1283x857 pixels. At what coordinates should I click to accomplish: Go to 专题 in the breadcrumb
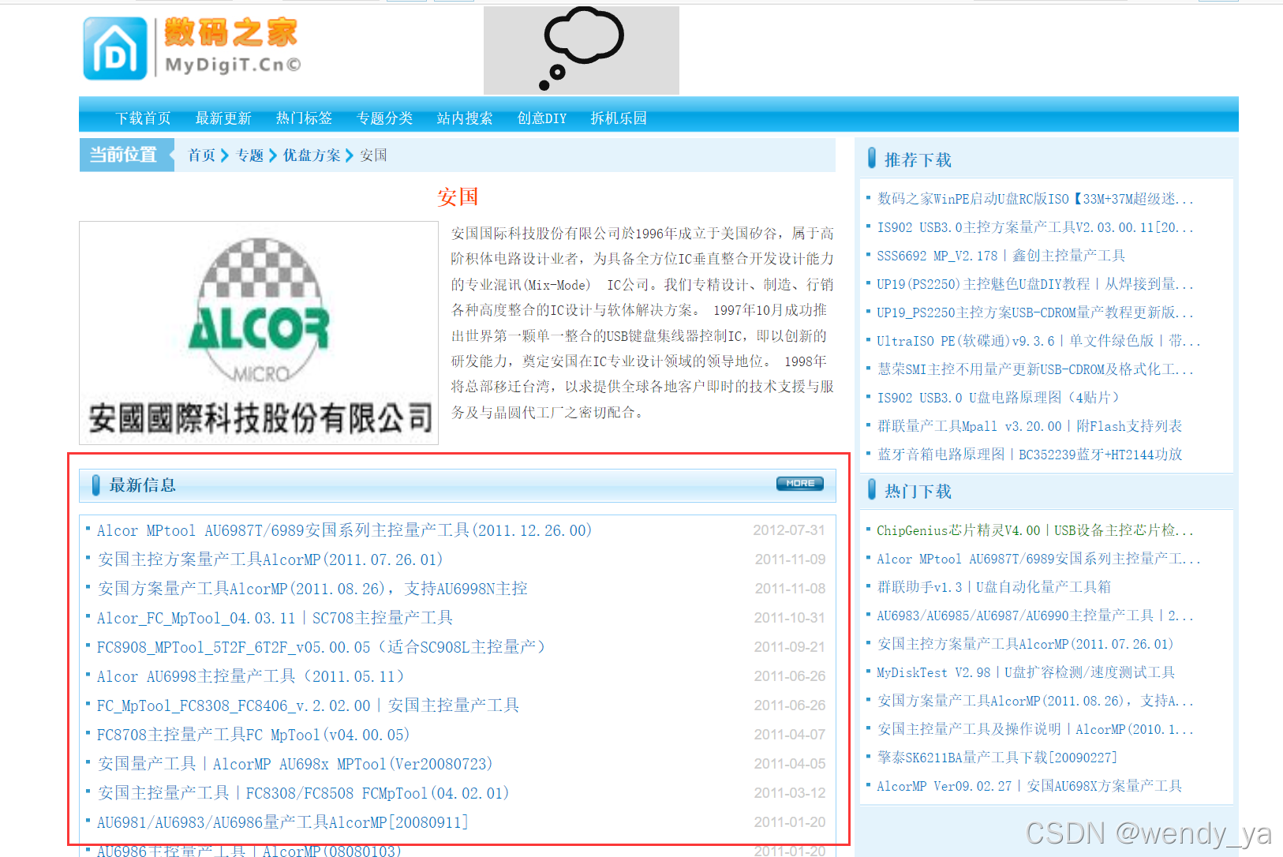point(249,155)
